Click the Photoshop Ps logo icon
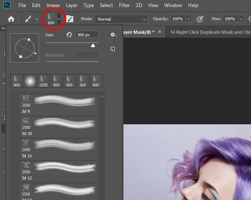The image size is (251, 200). pos(7,5)
